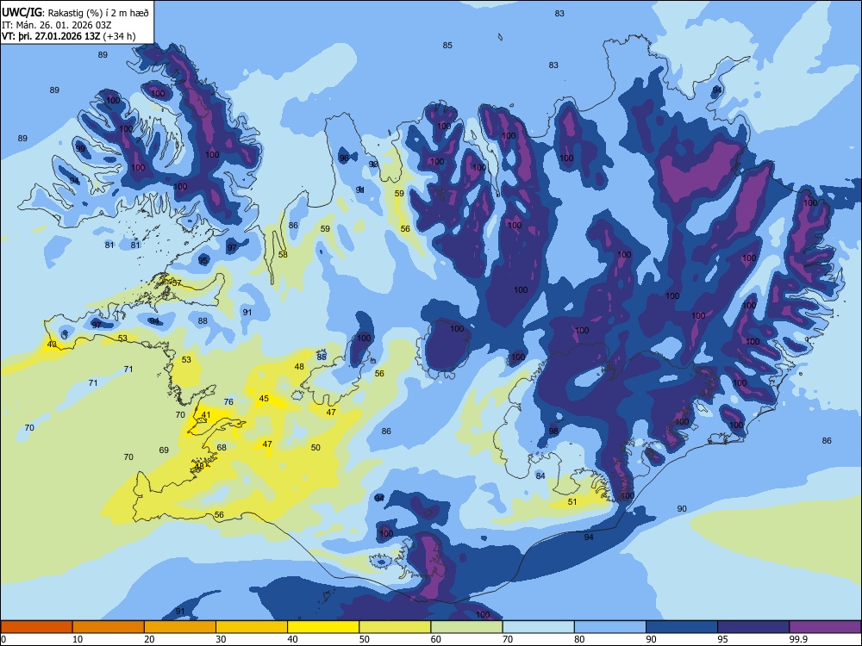862x646 pixels.
Task: Click the map value '96'
Action: pyautogui.click(x=344, y=158)
